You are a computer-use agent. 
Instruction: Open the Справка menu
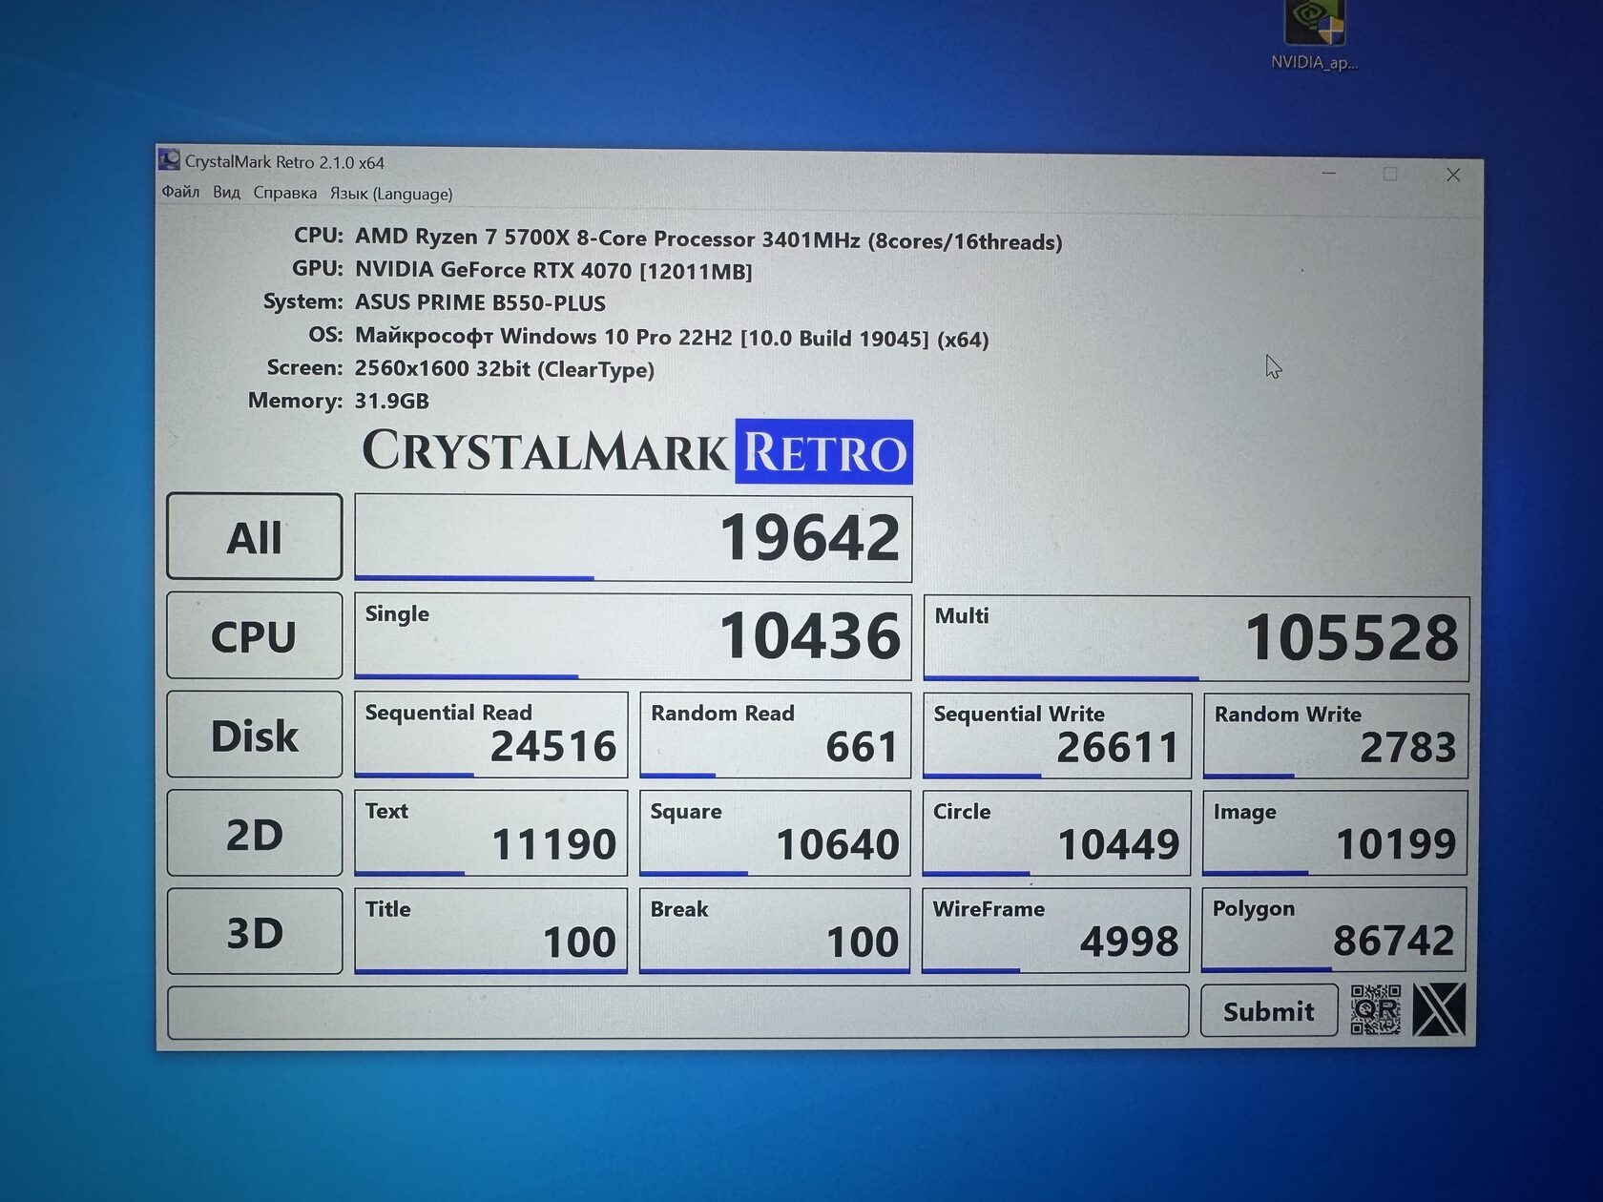click(284, 193)
